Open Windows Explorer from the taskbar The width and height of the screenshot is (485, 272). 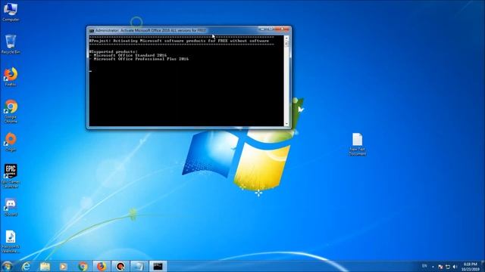click(x=45, y=266)
